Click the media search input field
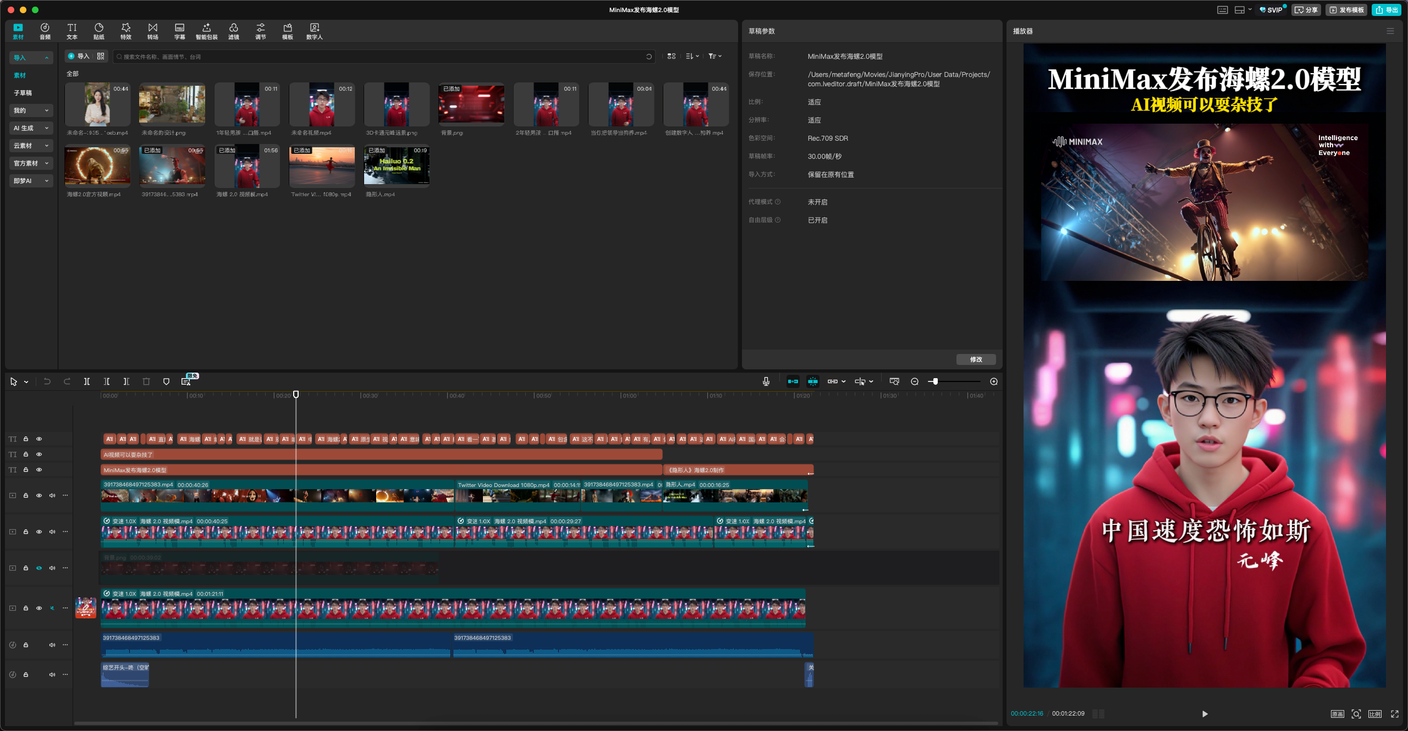Image resolution: width=1408 pixels, height=731 pixels. pos(384,57)
